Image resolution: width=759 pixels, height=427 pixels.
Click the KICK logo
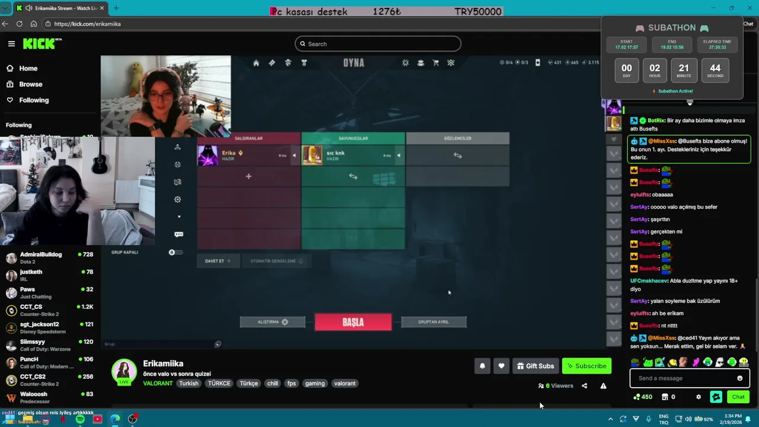(x=42, y=43)
